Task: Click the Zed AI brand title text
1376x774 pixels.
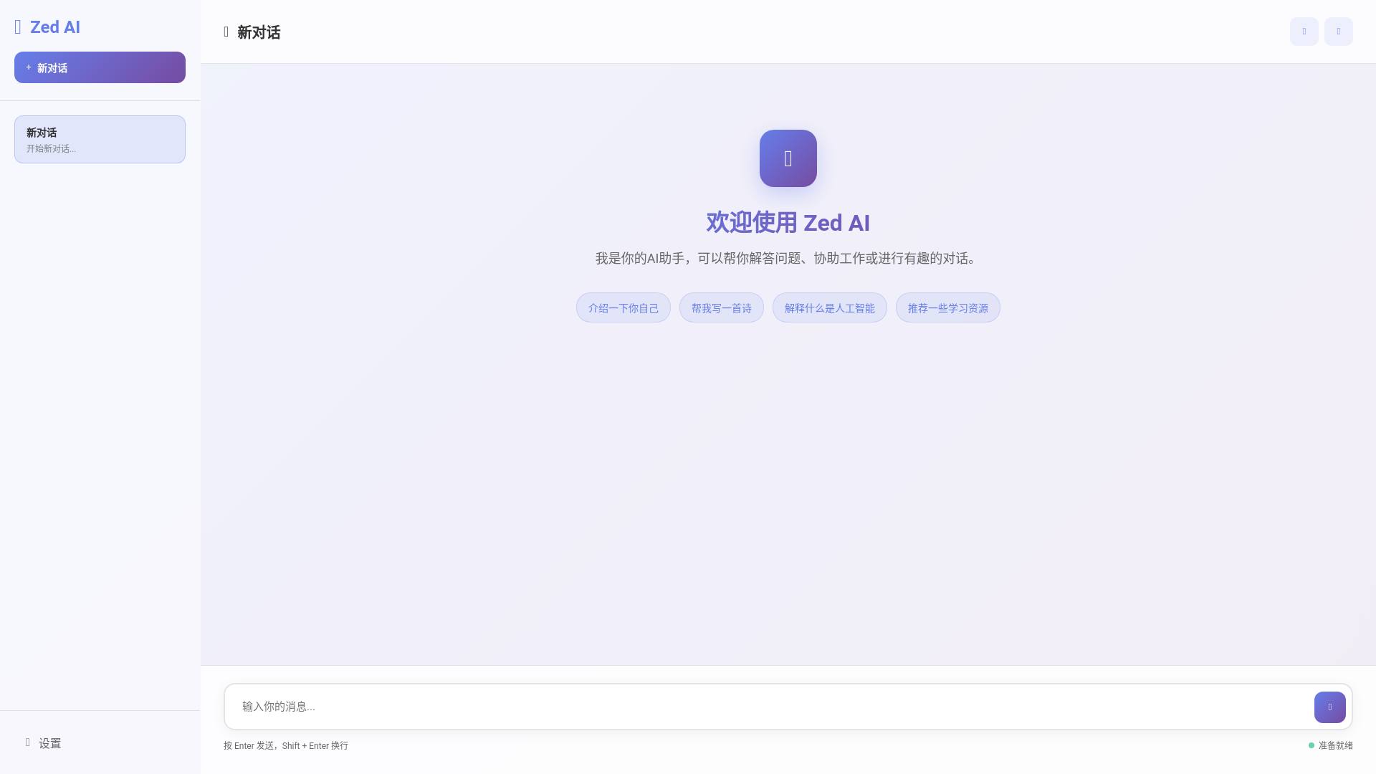Action: pos(55,27)
